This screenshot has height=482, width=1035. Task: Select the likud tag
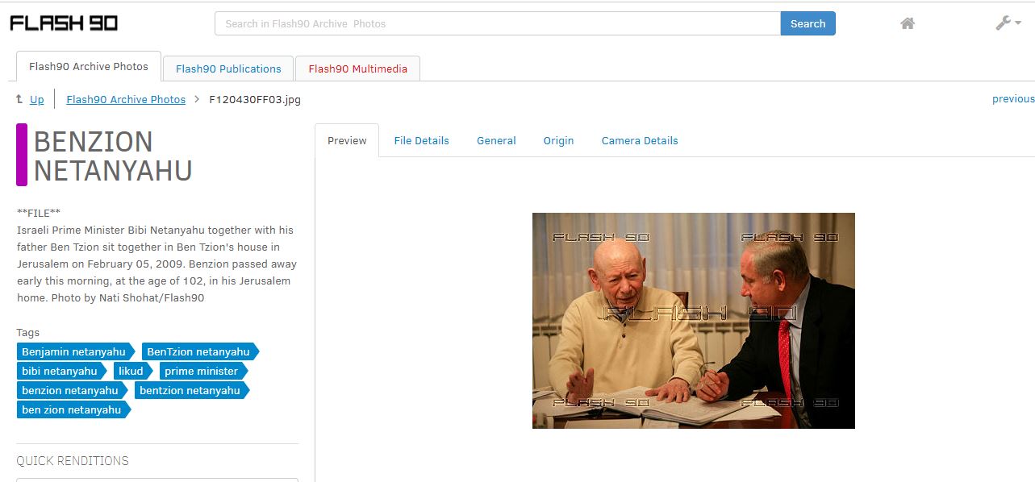point(132,371)
